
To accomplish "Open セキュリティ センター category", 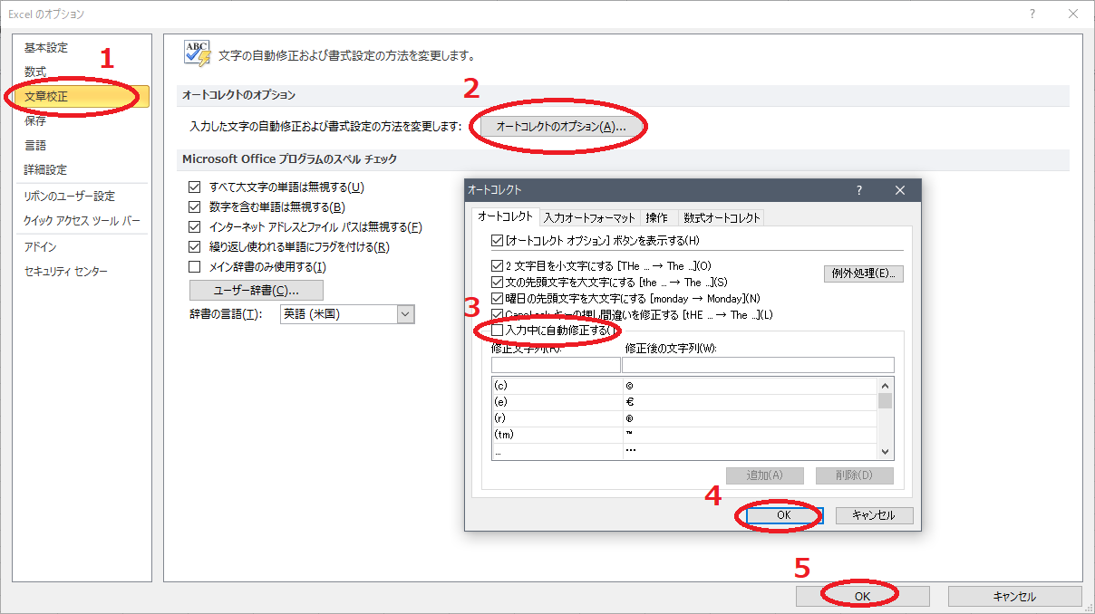I will 65,271.
